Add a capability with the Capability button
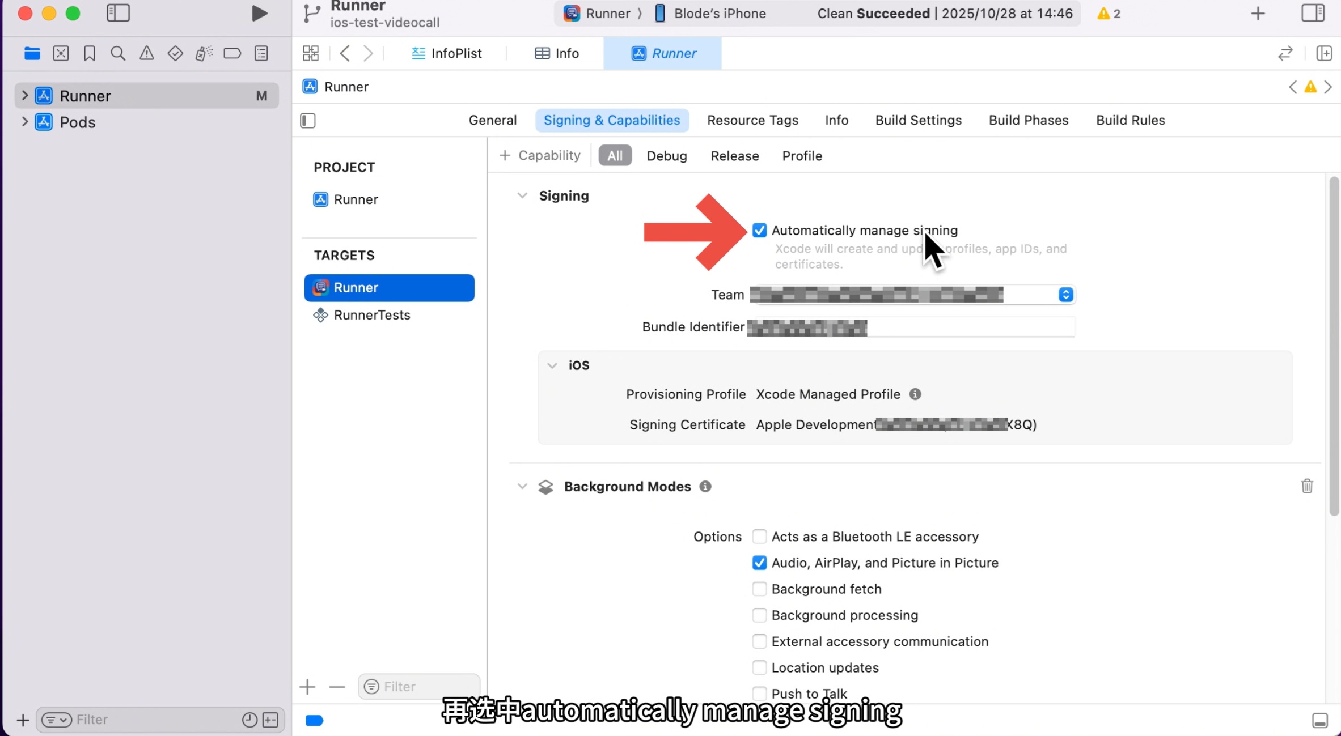The image size is (1341, 736). (539, 155)
